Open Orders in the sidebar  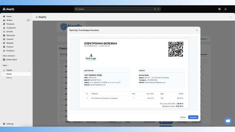click(16, 20)
